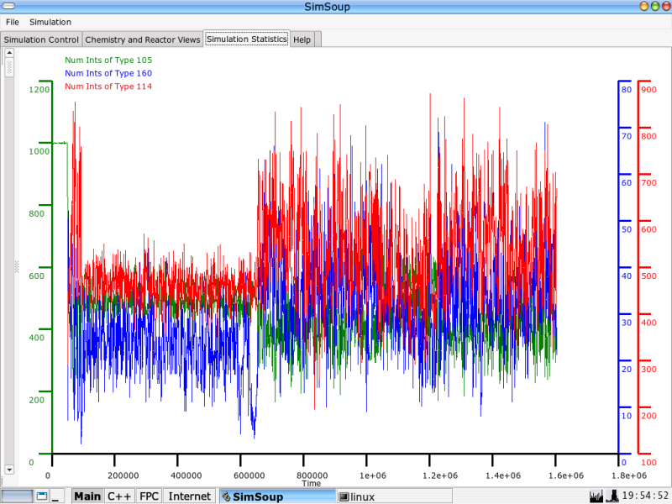
Task: Switch to Chemistry and Reactor Views tab
Action: 143,39
